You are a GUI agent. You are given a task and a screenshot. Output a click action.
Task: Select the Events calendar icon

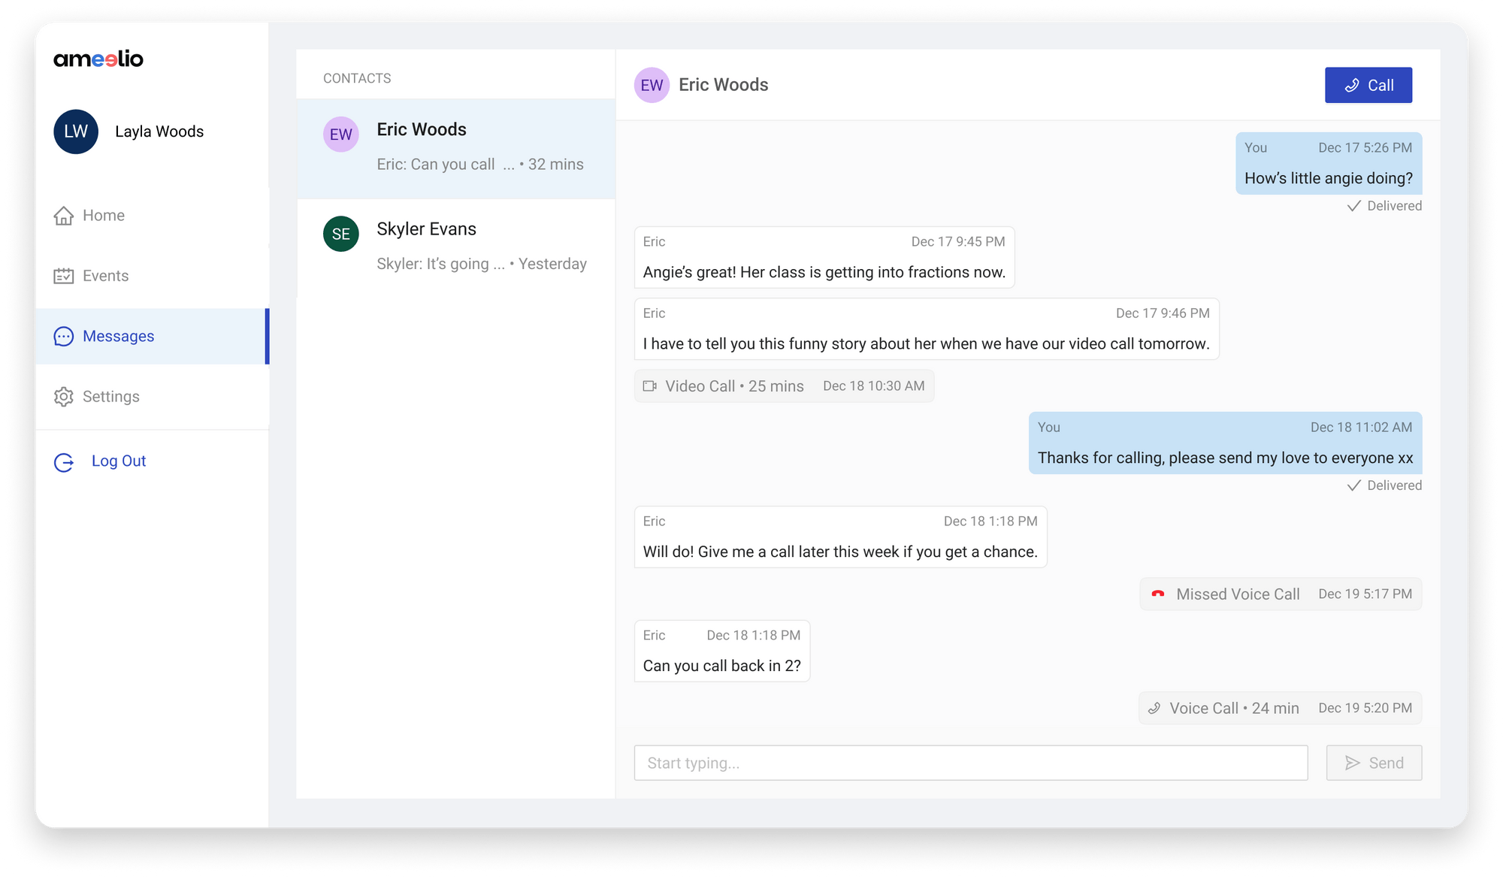click(64, 275)
